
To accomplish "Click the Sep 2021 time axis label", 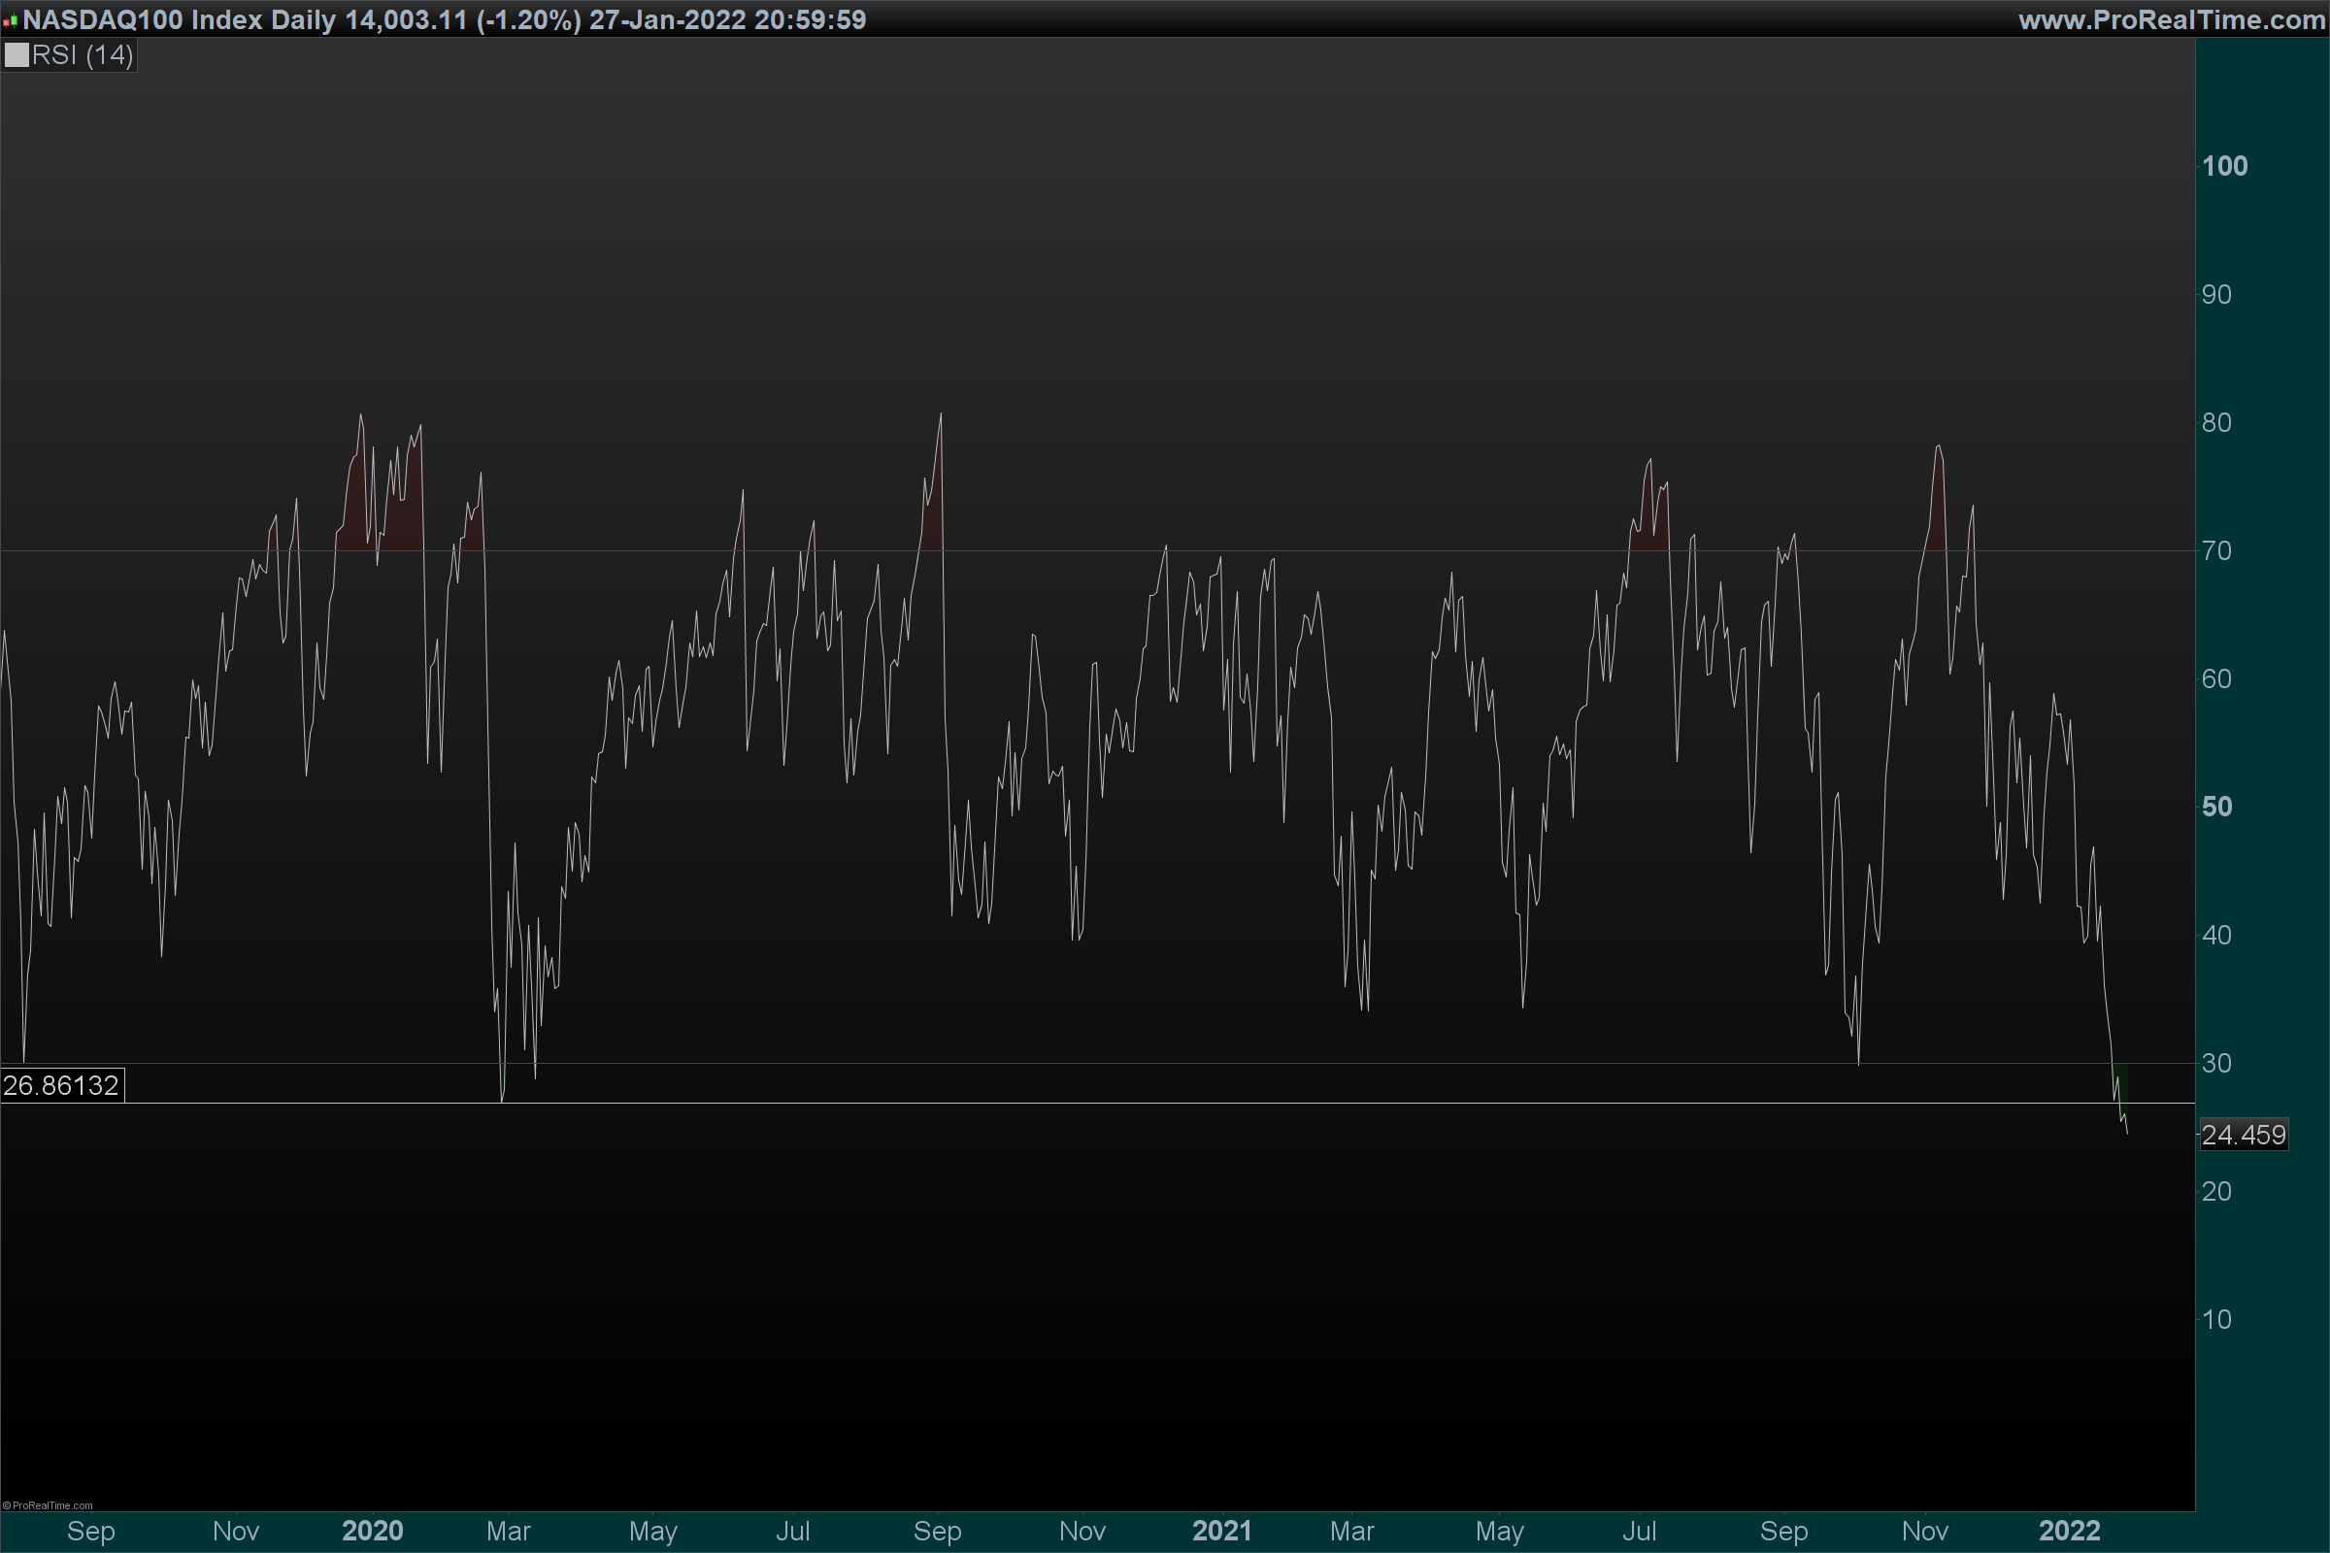I will [x=1783, y=1532].
